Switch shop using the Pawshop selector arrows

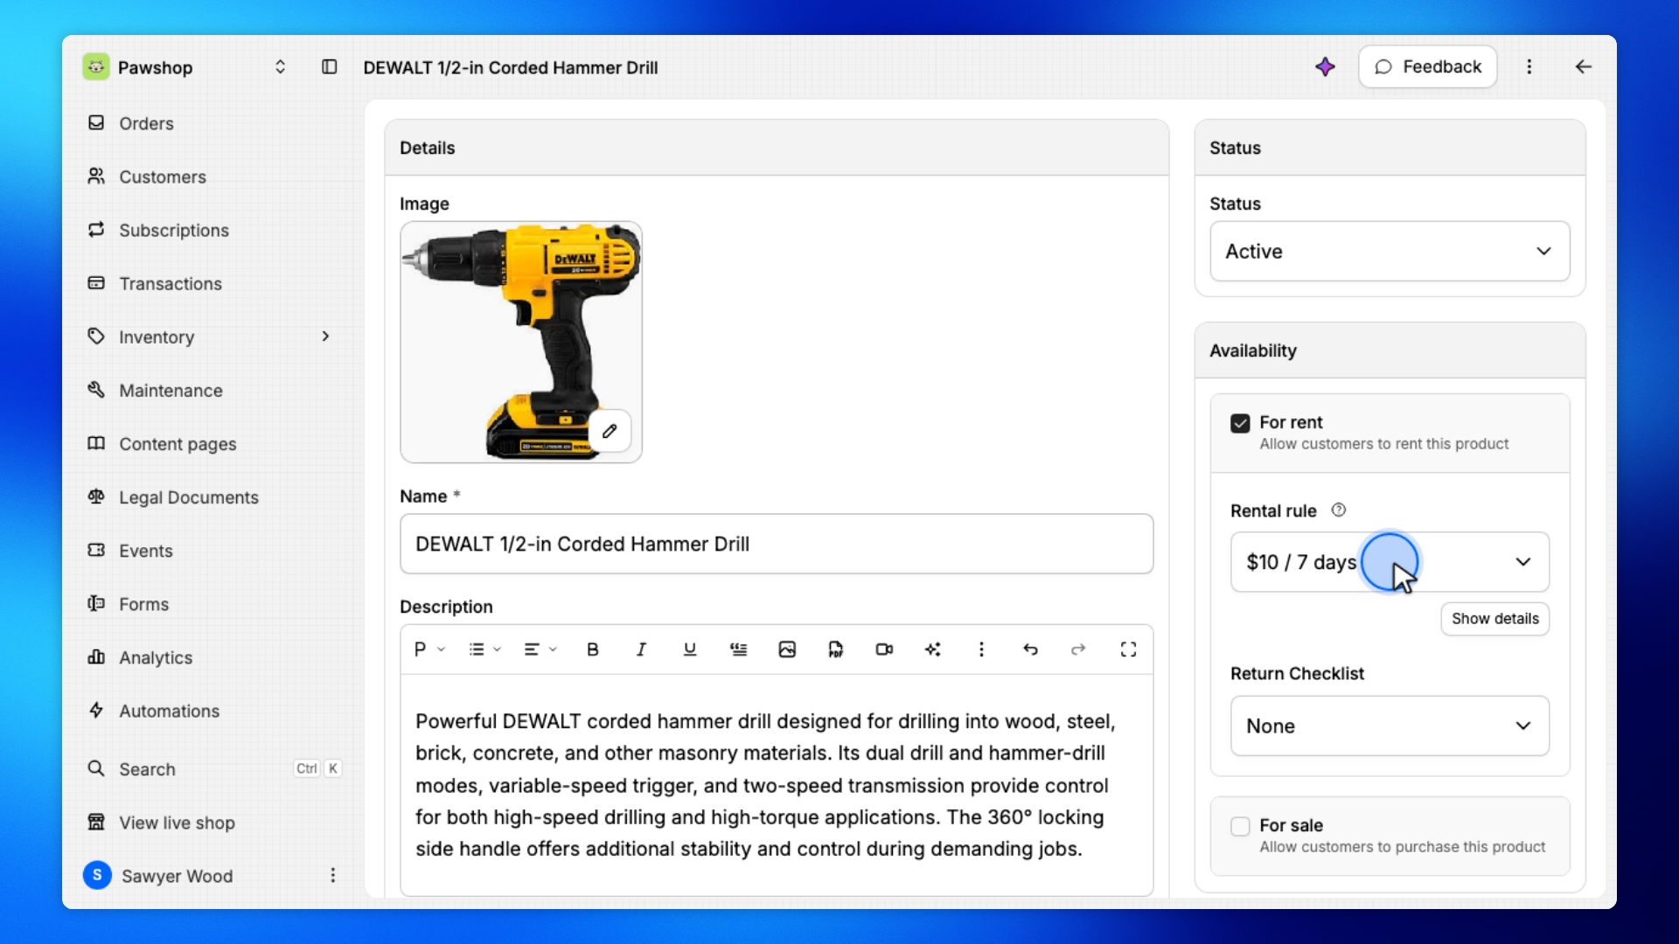280,67
